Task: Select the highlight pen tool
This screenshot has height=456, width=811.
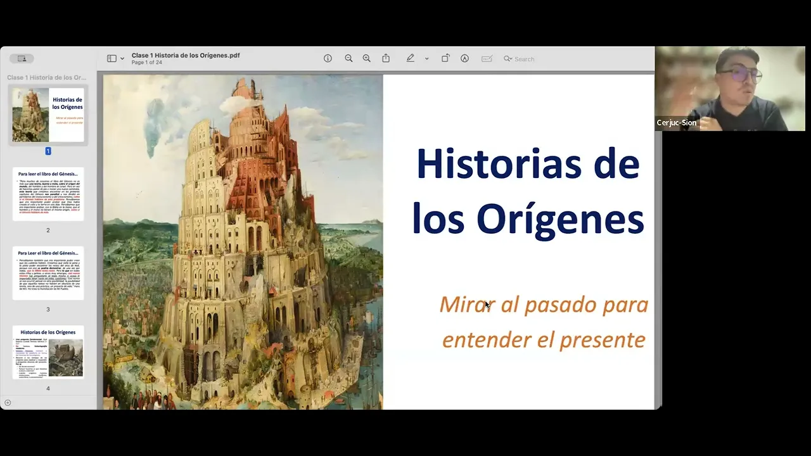Action: (411, 58)
